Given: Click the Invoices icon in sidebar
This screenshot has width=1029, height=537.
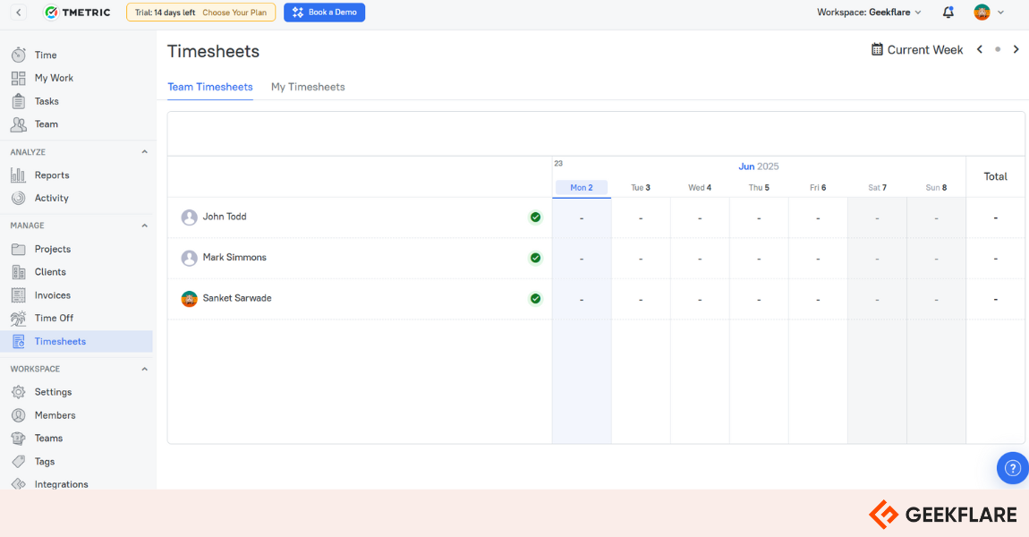Looking at the screenshot, I should point(19,295).
